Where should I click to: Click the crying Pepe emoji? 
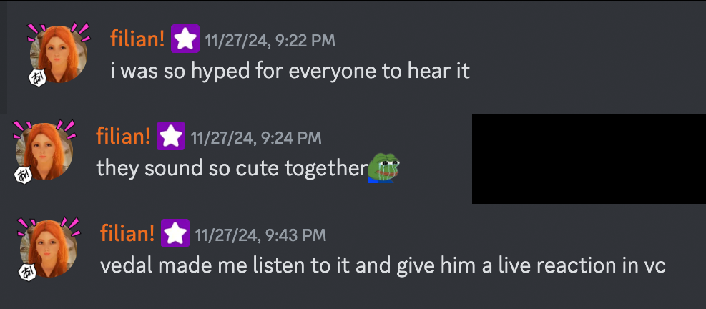tap(383, 168)
